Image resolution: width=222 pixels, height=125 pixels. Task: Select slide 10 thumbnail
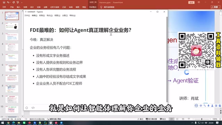click(x=12, y=109)
